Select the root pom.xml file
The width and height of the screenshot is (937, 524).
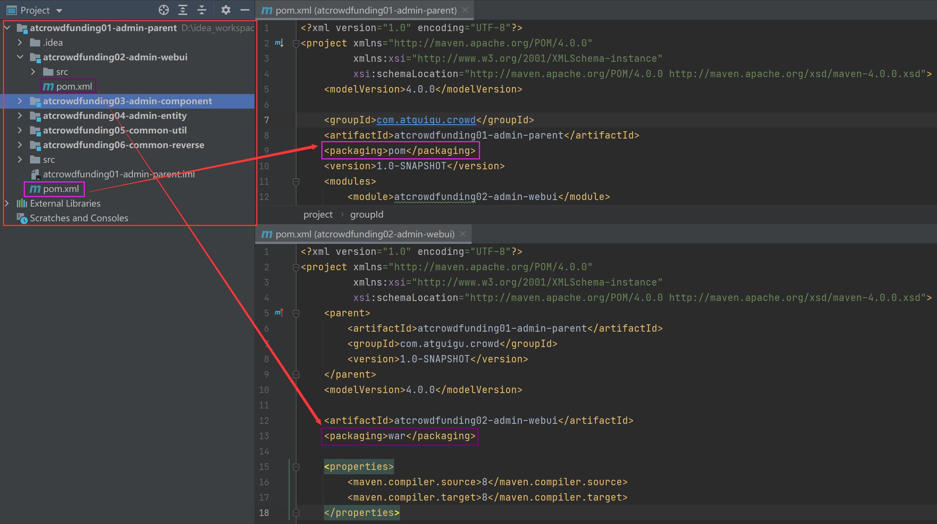pos(61,189)
